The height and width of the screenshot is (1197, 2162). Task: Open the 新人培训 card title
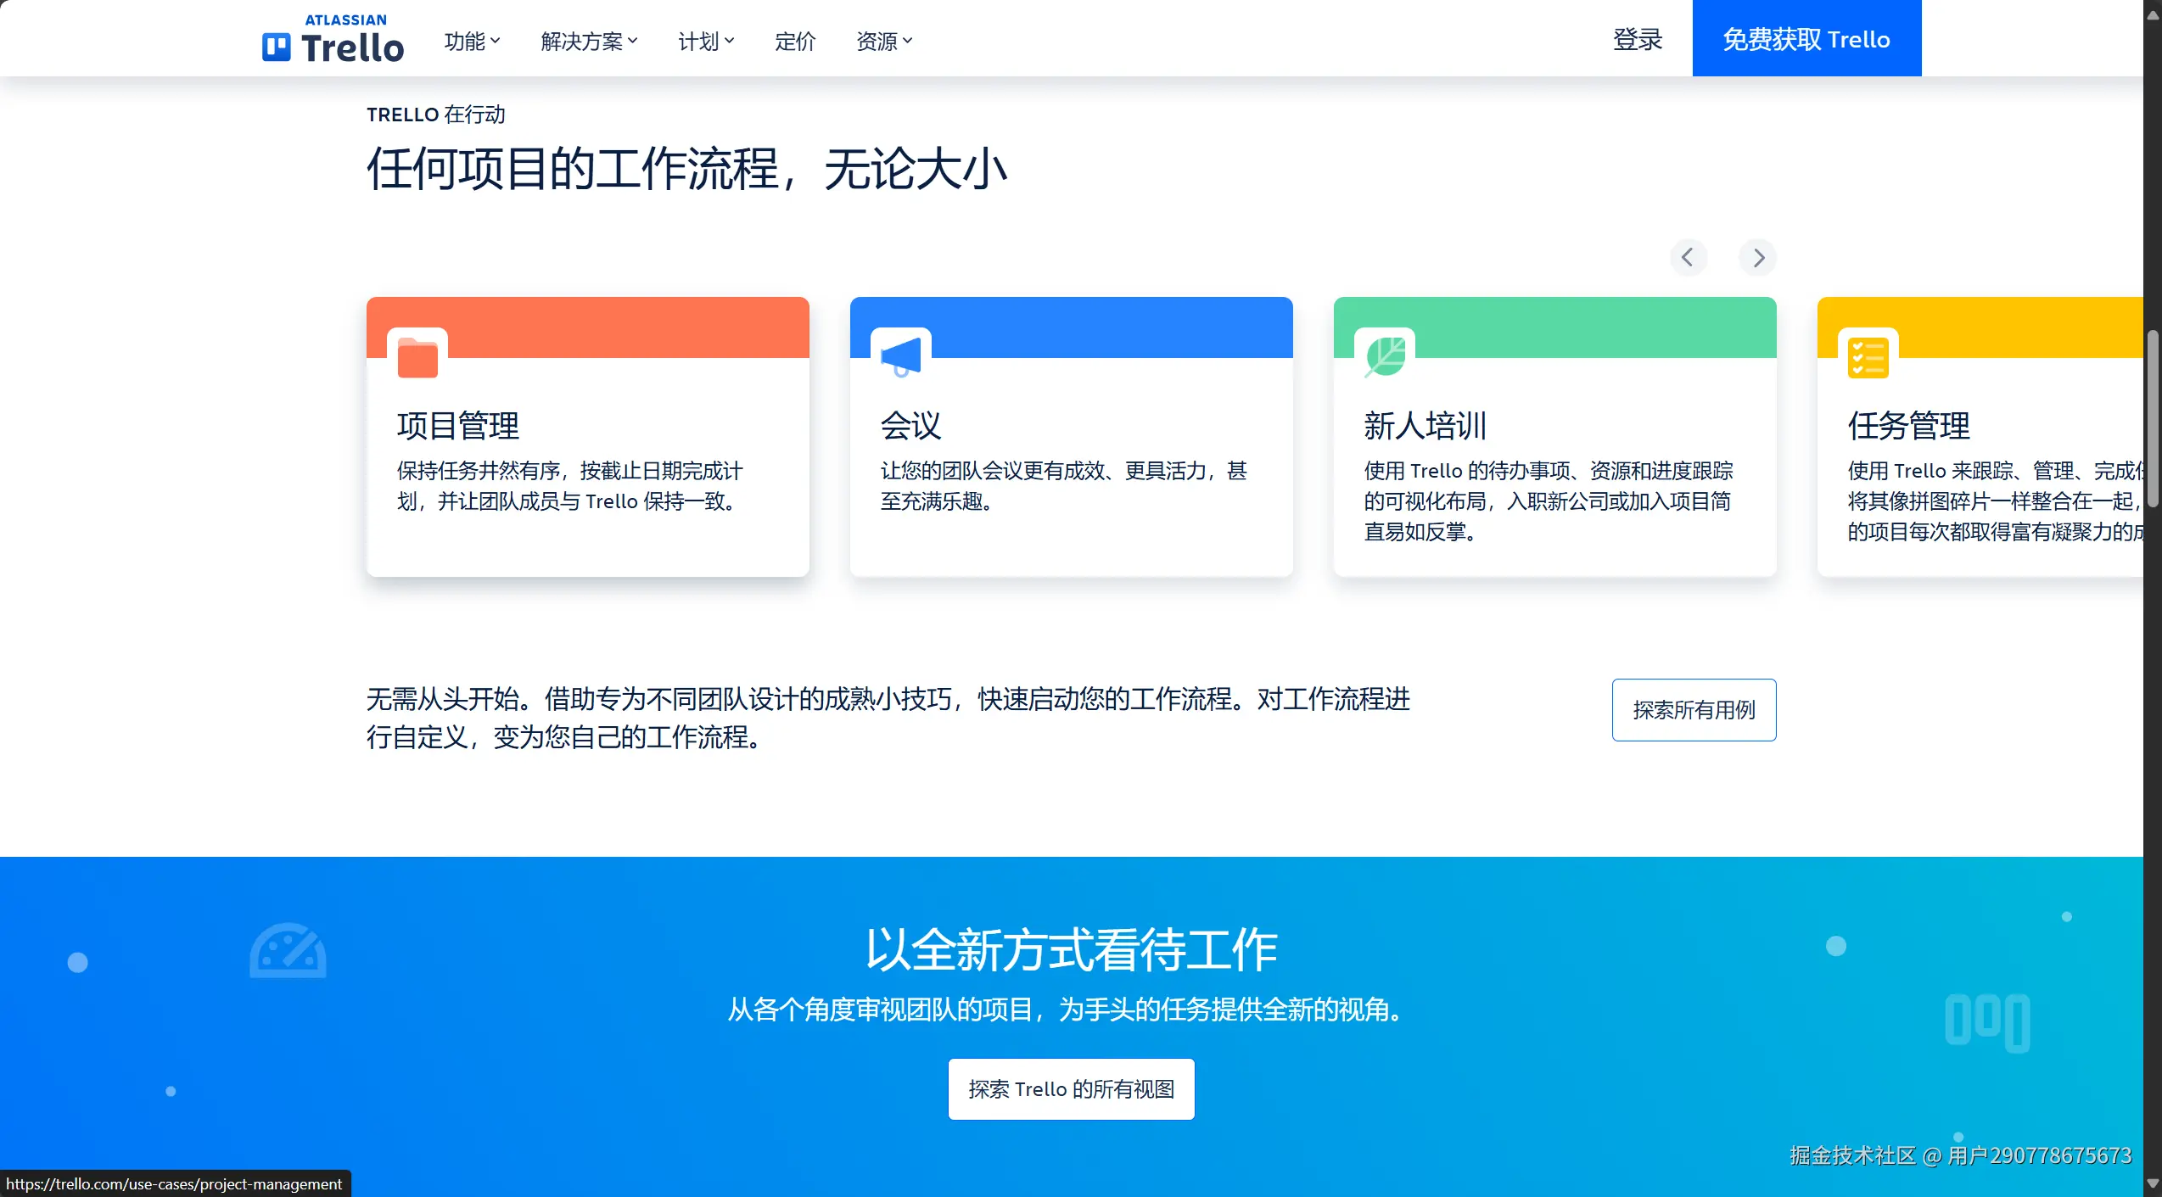pyautogui.click(x=1425, y=426)
